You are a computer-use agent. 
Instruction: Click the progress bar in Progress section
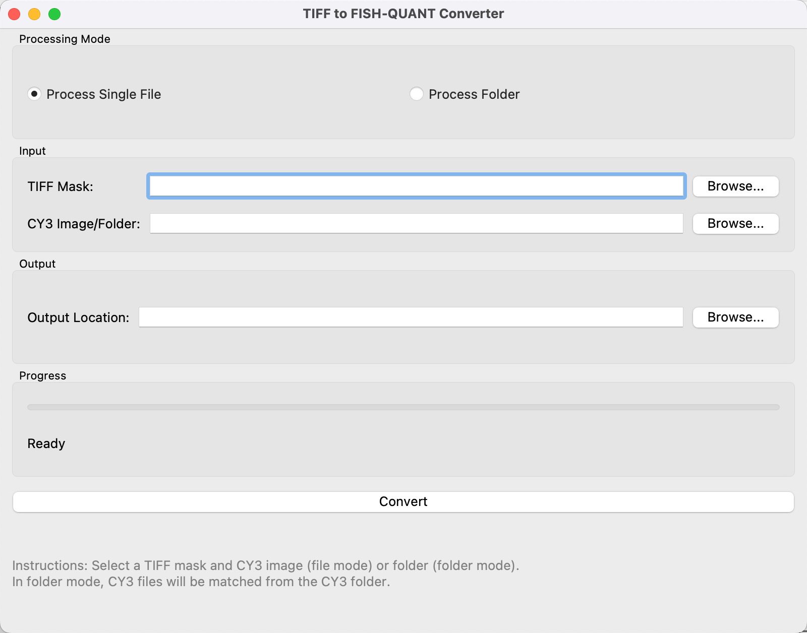click(x=403, y=407)
